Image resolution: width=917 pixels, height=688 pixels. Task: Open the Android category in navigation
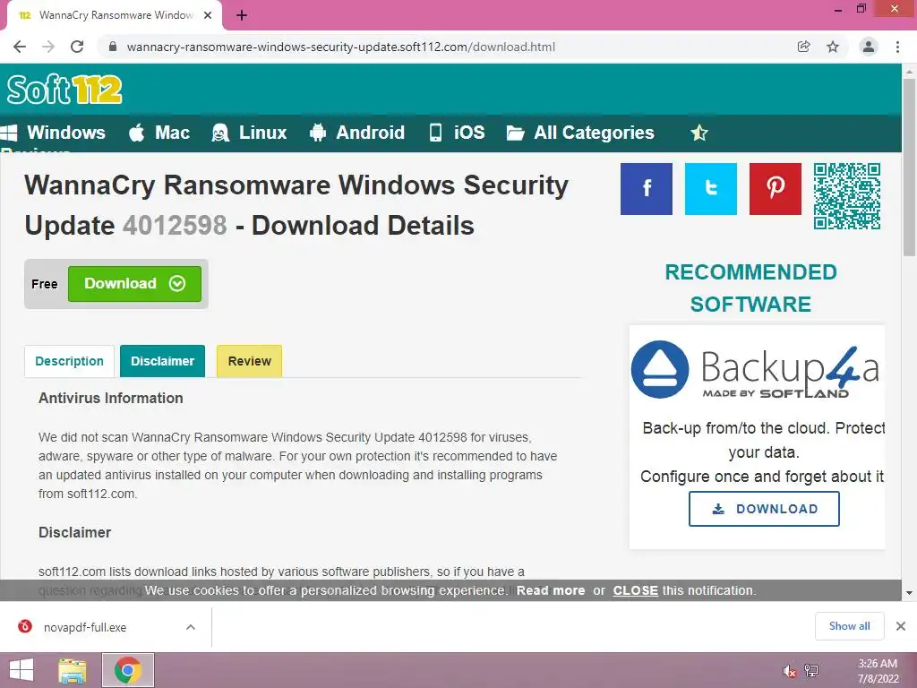point(356,133)
